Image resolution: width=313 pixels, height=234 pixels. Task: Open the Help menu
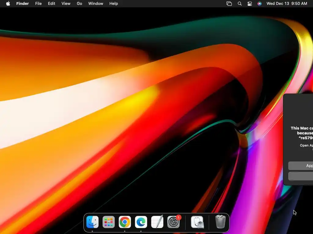(114, 4)
